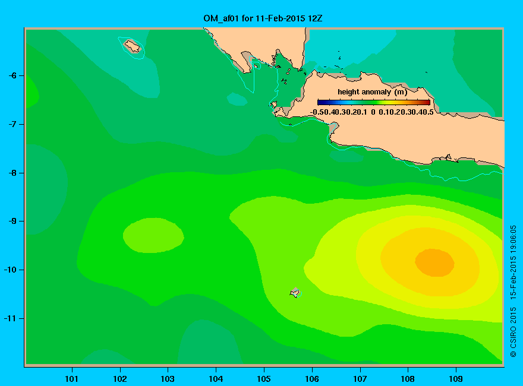Click the CSIRO 2015 copyright text
Image resolution: width=523 pixels, height=386 pixels.
513,333
